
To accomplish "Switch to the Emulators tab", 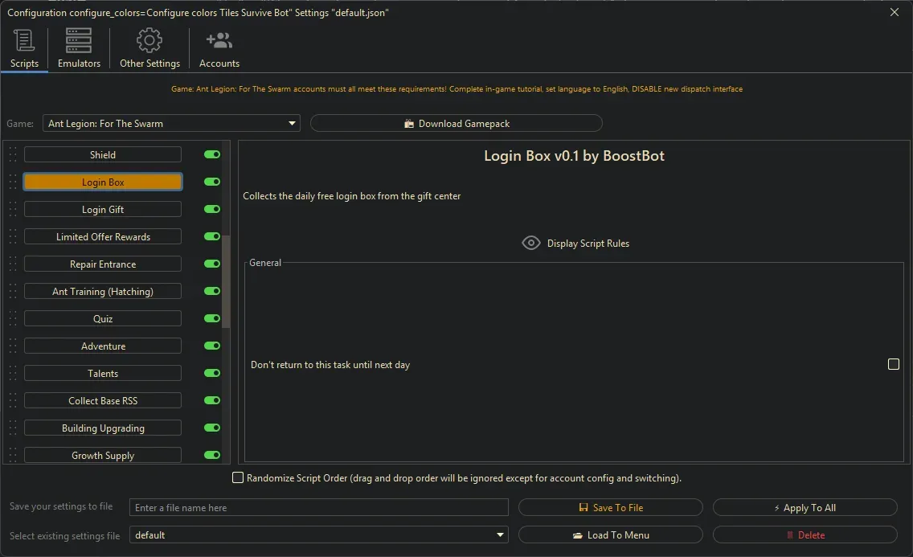I will click(x=79, y=49).
